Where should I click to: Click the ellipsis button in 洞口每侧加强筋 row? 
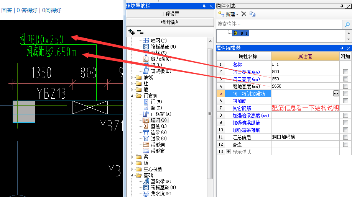click(x=336, y=93)
